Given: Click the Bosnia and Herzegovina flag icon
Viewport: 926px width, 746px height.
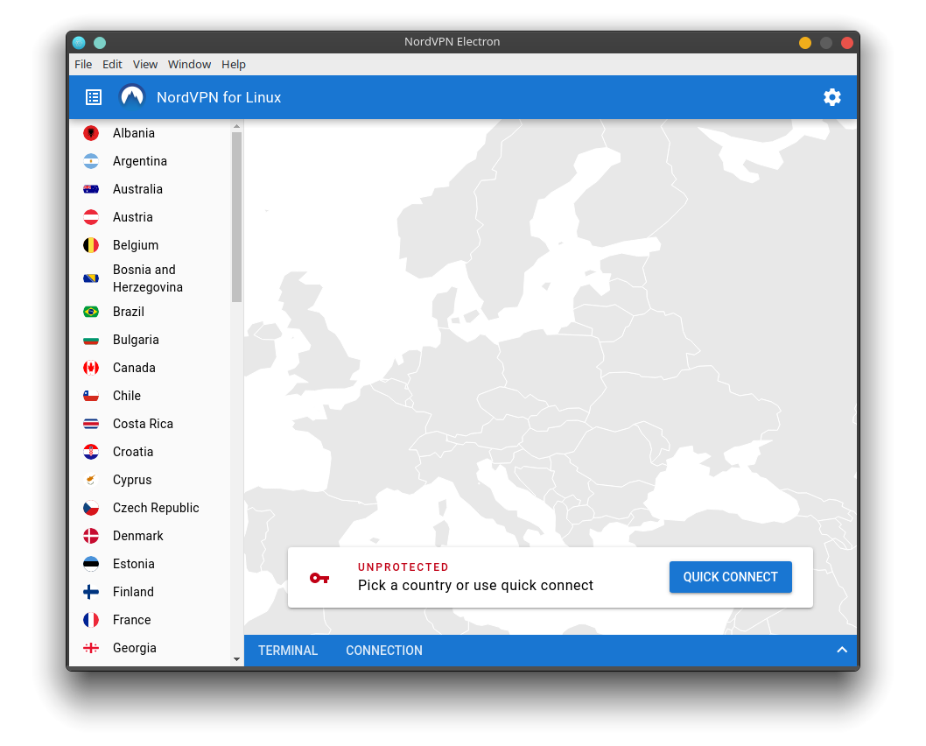Looking at the screenshot, I should tap(91, 278).
